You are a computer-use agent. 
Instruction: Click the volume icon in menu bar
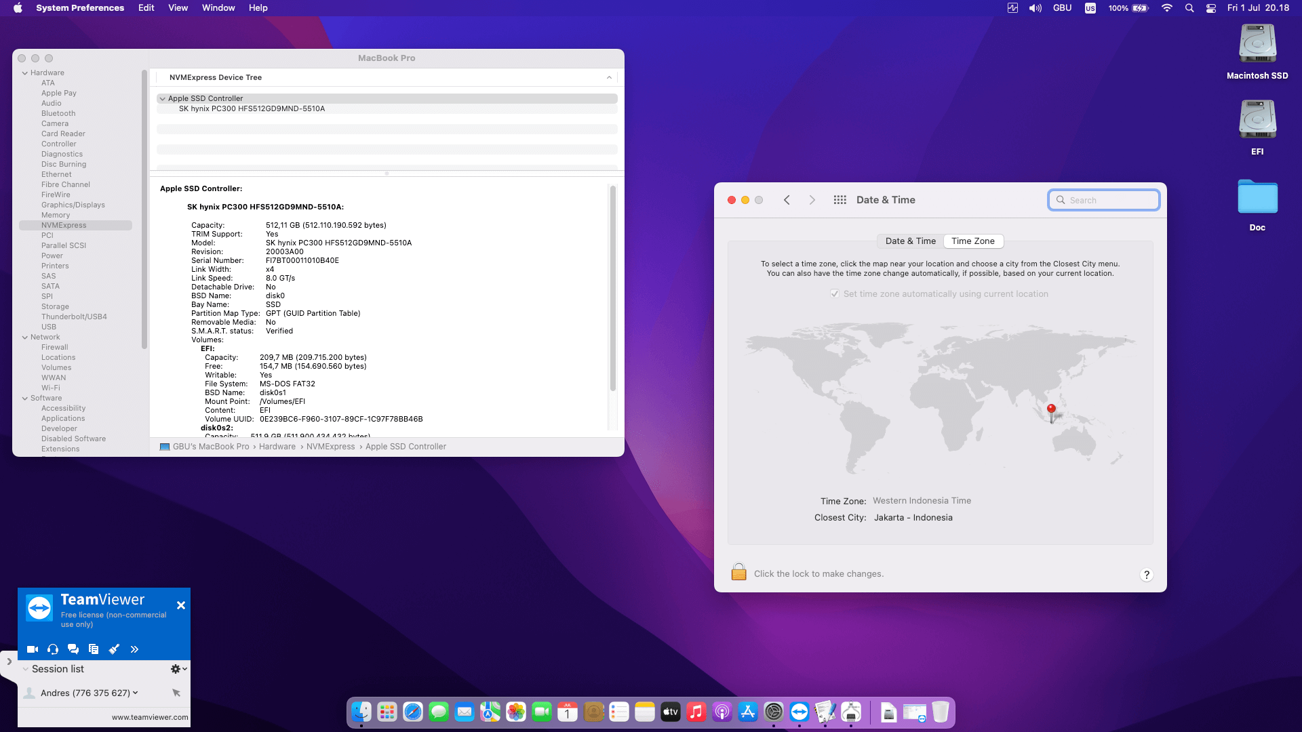1035,8
